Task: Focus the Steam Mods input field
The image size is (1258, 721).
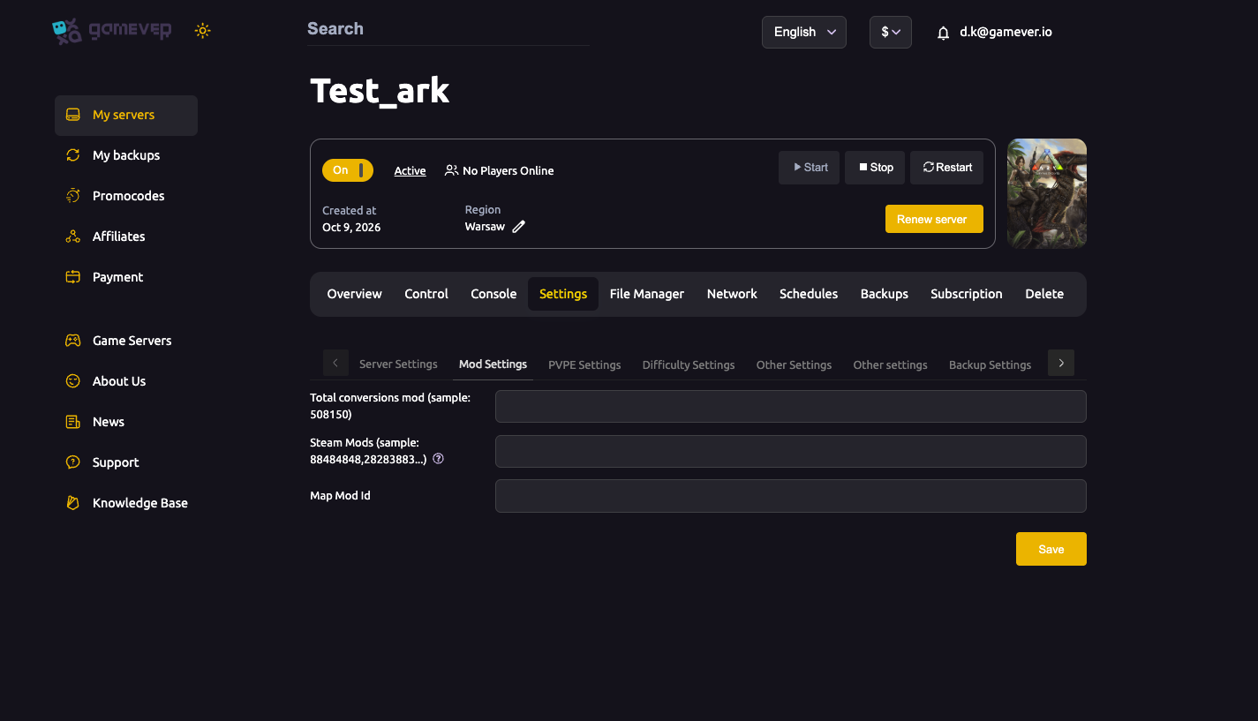Action: click(x=791, y=451)
